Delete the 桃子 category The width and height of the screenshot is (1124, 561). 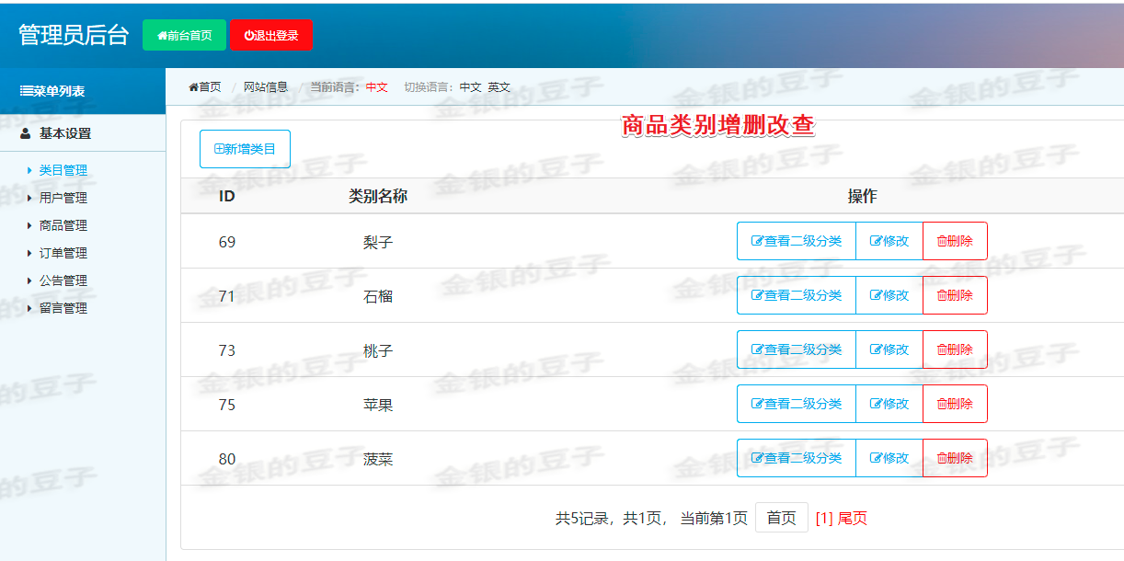pyautogui.click(x=955, y=349)
